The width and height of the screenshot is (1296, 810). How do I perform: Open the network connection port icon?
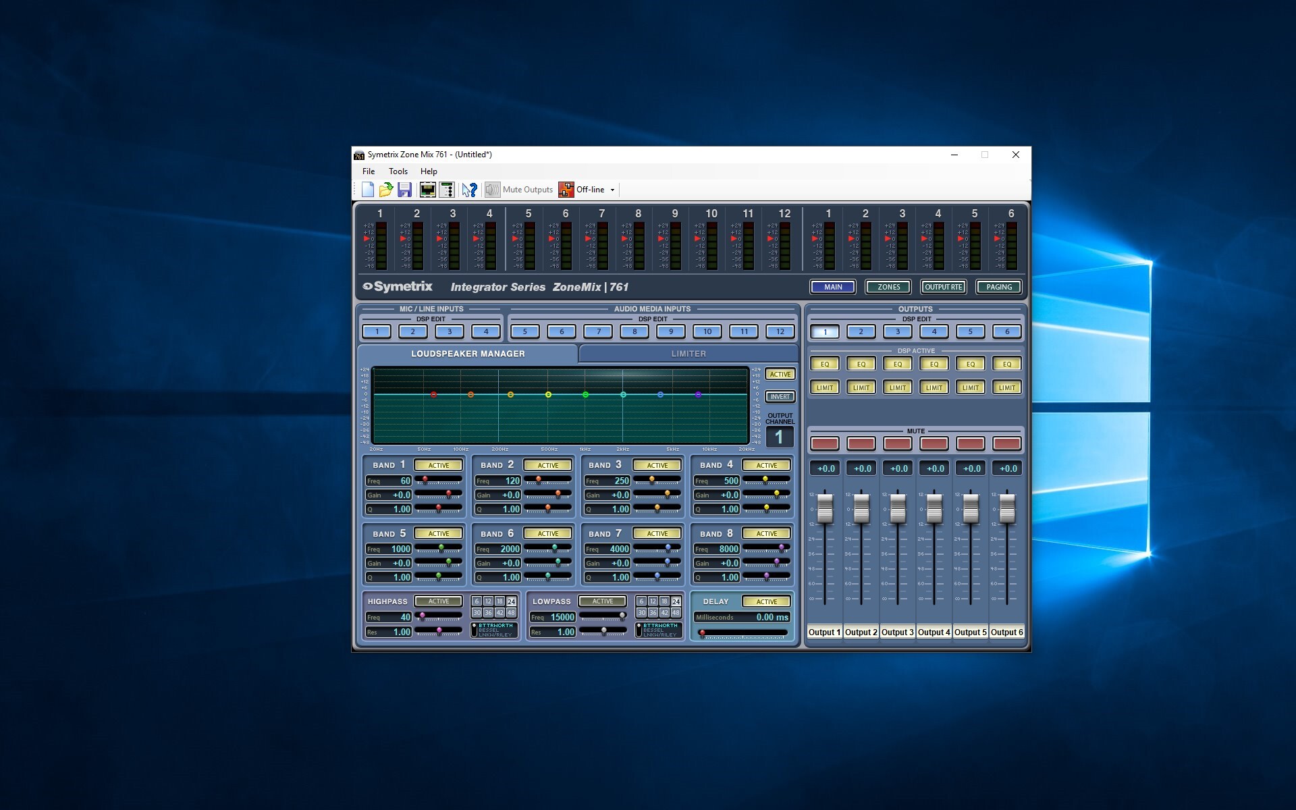pyautogui.click(x=427, y=190)
